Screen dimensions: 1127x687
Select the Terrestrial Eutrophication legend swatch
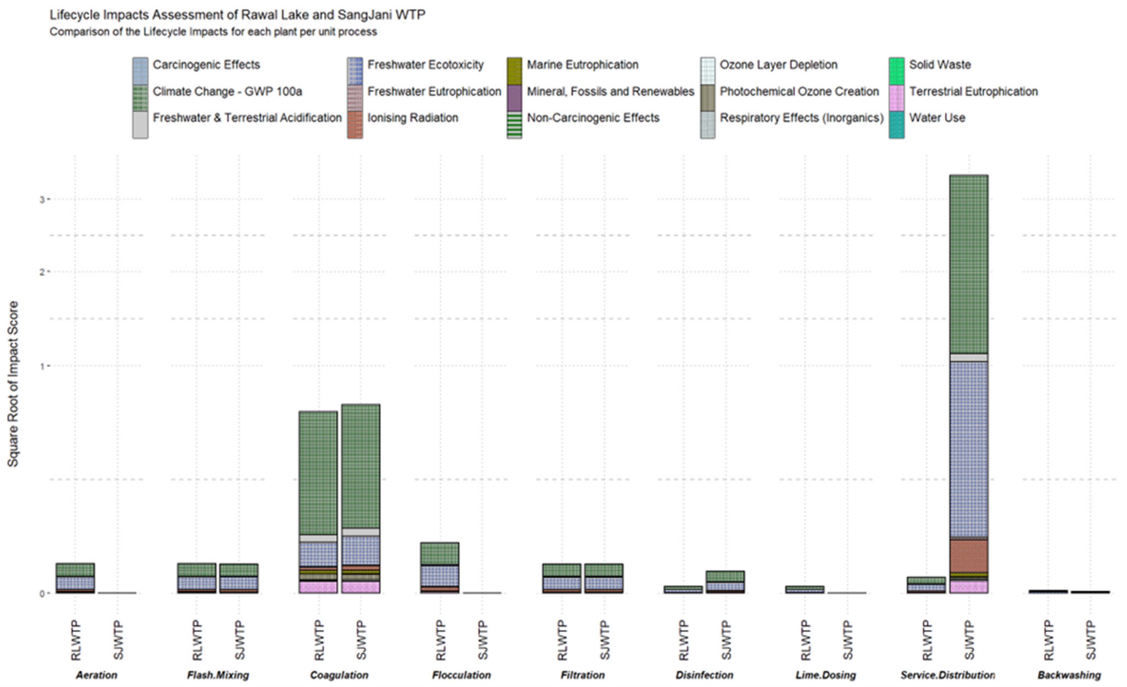[x=896, y=98]
